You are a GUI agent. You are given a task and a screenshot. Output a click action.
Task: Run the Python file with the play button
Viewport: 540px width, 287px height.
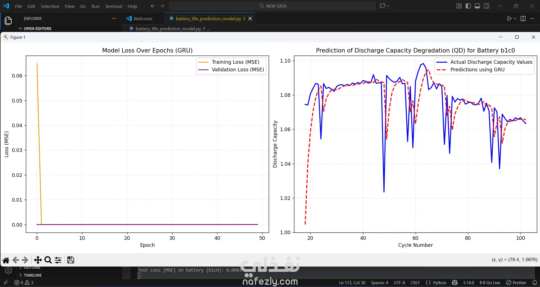tap(509, 19)
